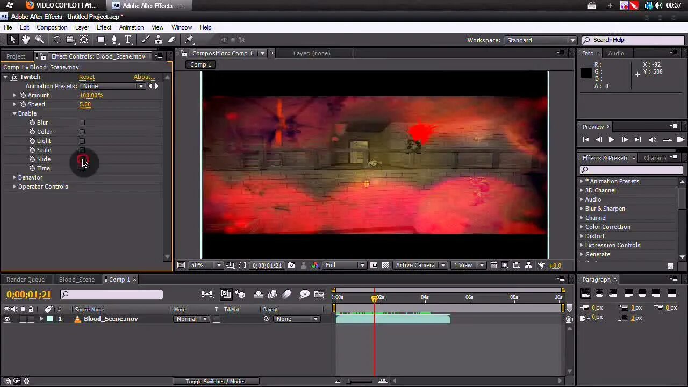Open the Full resolution dropdown
The width and height of the screenshot is (688, 387).
click(x=345, y=266)
